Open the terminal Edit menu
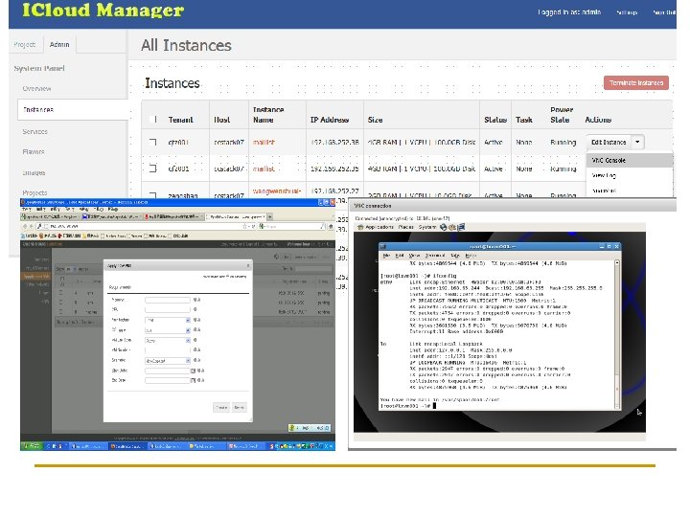Viewport: 690px width, 517px height. coord(400,255)
